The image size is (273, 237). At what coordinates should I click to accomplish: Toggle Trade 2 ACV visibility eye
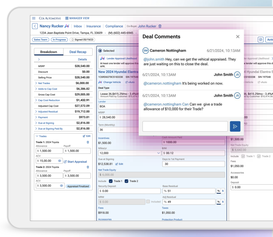tap(62, 186)
